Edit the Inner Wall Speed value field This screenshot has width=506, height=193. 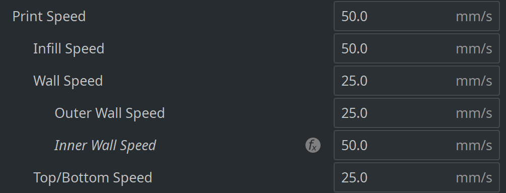[417, 145]
